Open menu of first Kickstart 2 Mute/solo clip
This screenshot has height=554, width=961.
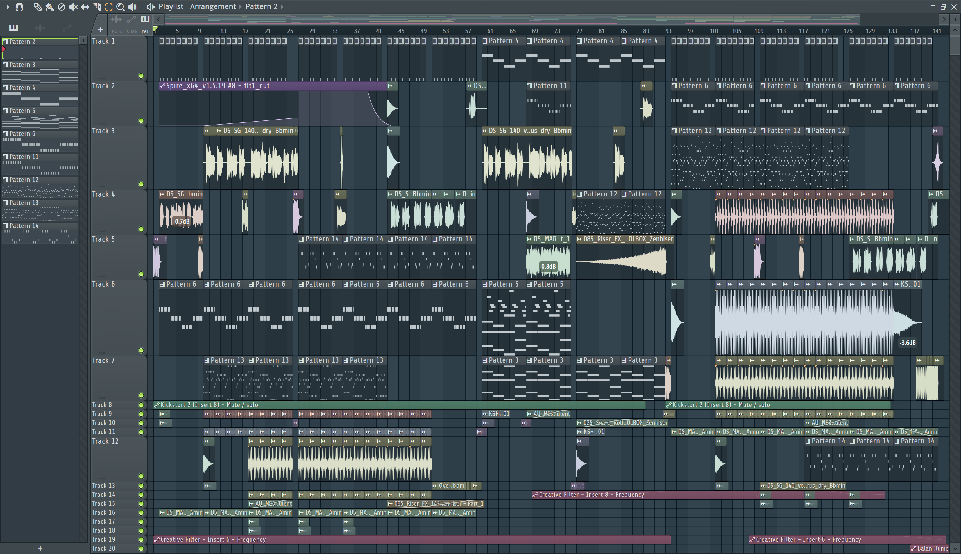point(157,405)
